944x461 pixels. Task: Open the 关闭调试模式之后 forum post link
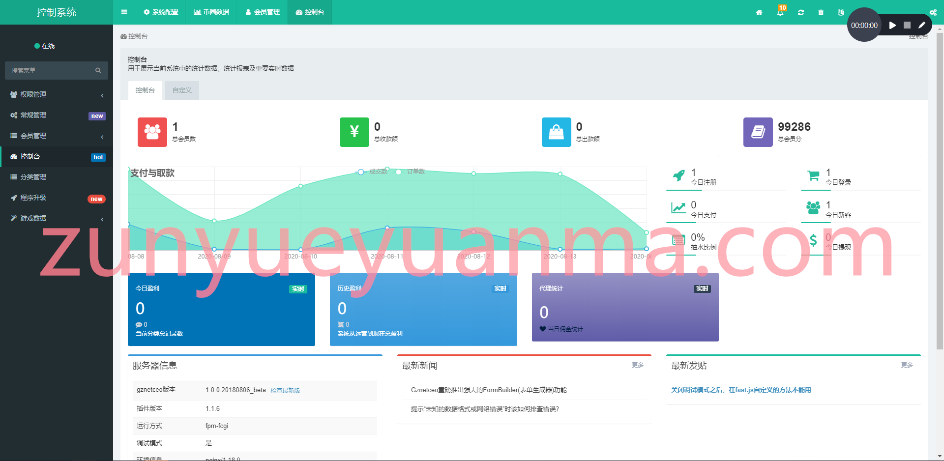[741, 390]
